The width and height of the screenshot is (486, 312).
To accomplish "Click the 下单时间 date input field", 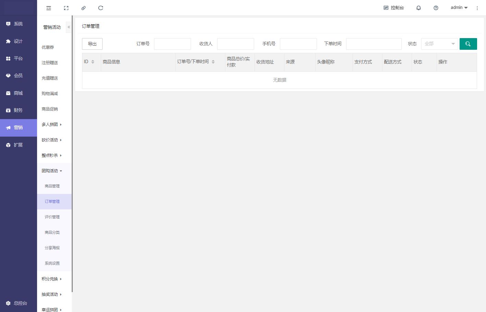I will coord(374,44).
